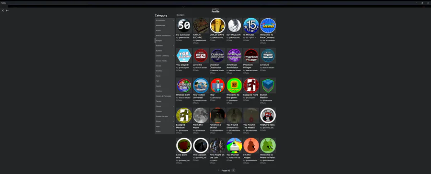431x174 pixels.
Task: Expand the Accessories category
Action: coord(165,20)
